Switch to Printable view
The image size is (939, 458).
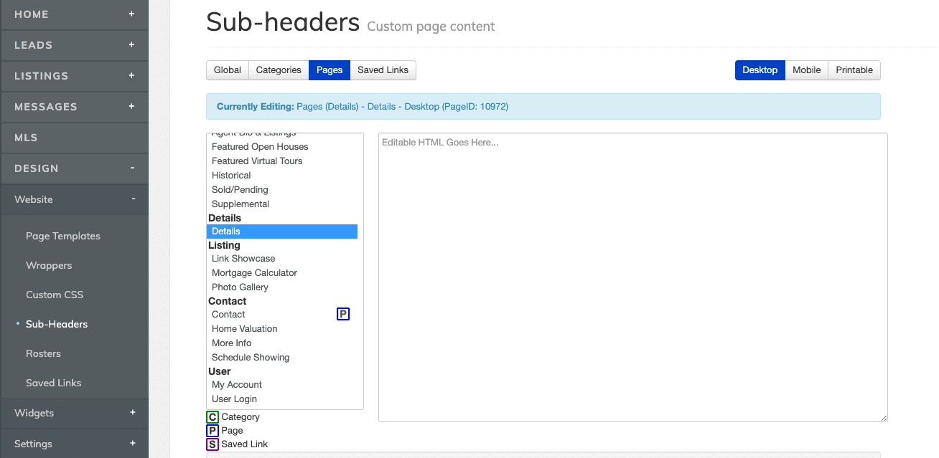click(x=854, y=70)
